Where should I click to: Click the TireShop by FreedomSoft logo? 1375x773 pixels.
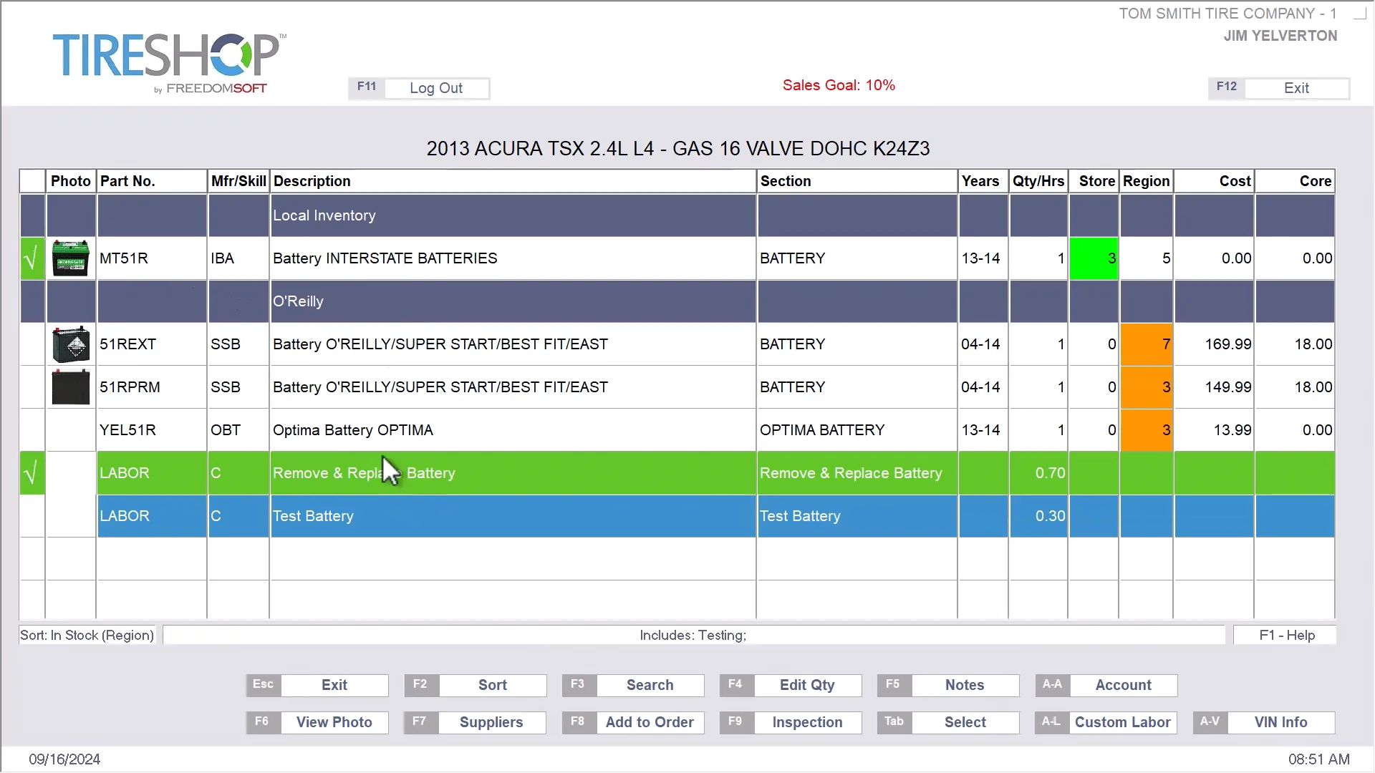pos(169,63)
